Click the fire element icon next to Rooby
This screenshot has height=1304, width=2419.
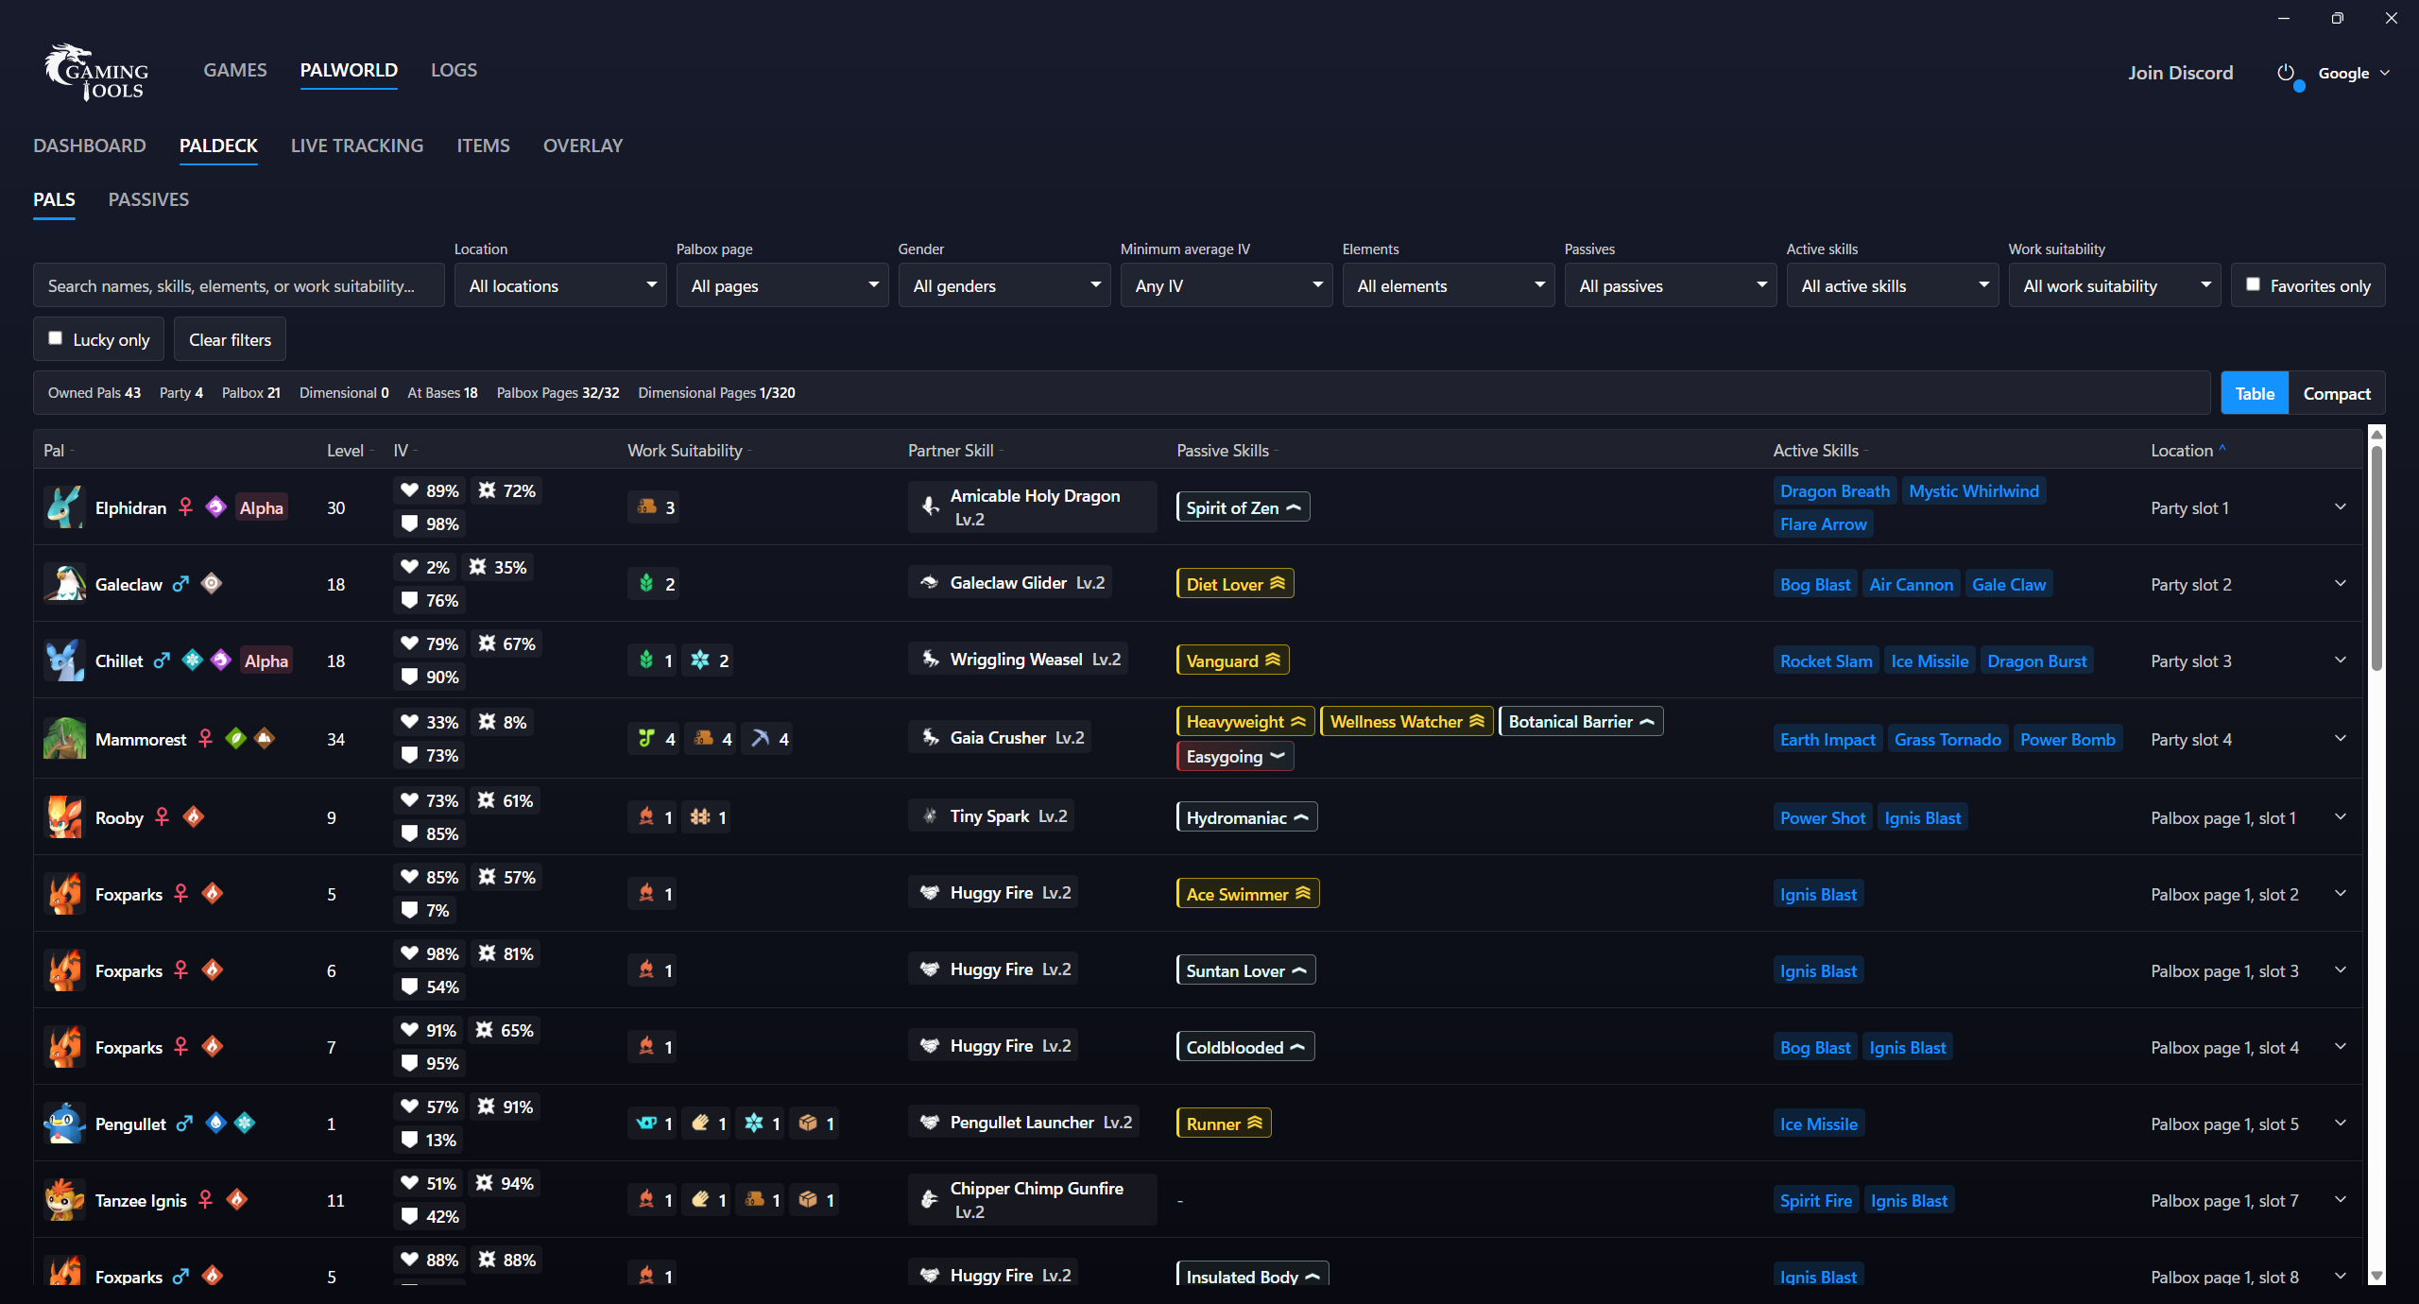click(x=194, y=817)
